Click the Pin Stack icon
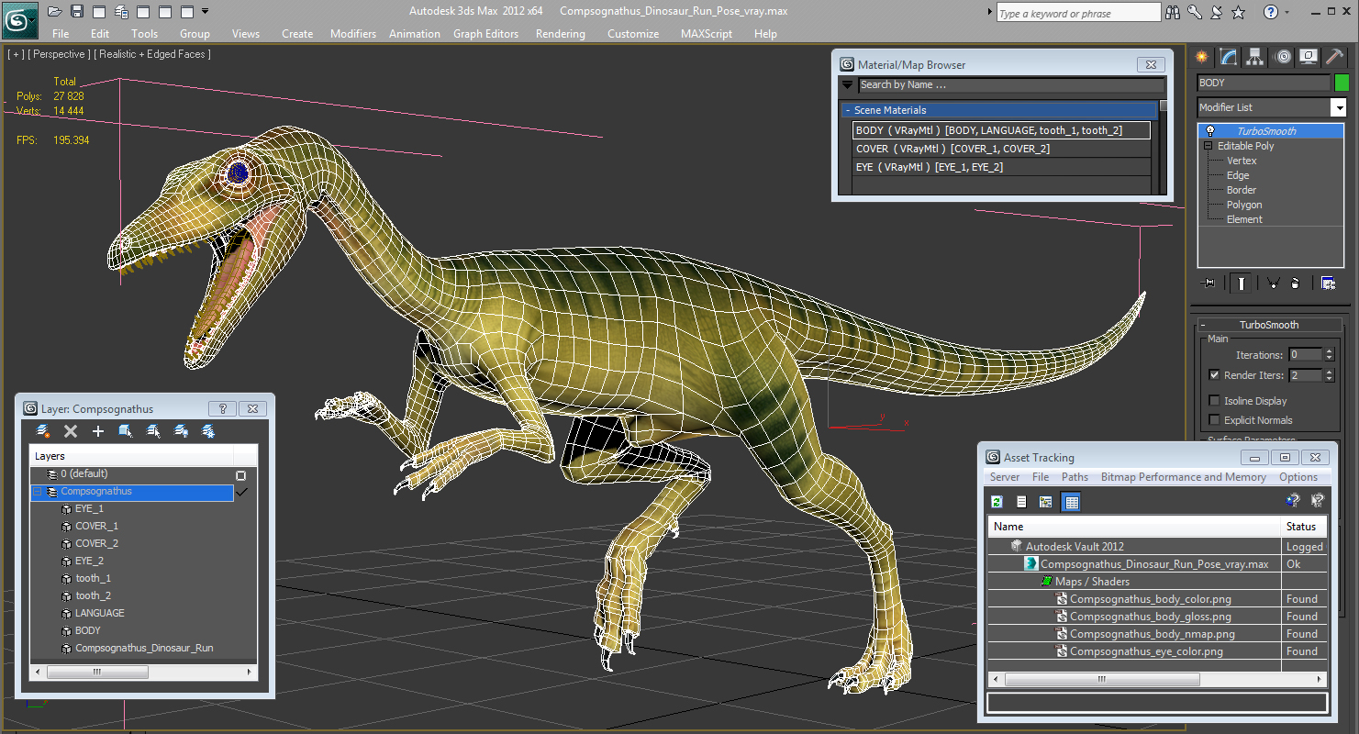The image size is (1359, 734). [1208, 283]
